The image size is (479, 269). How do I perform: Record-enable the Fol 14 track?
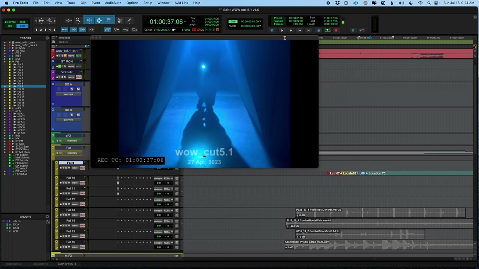coord(62,226)
